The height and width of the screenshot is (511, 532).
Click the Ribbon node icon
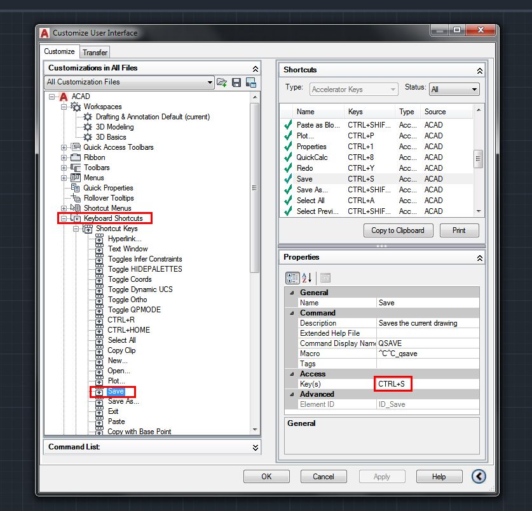(x=76, y=157)
